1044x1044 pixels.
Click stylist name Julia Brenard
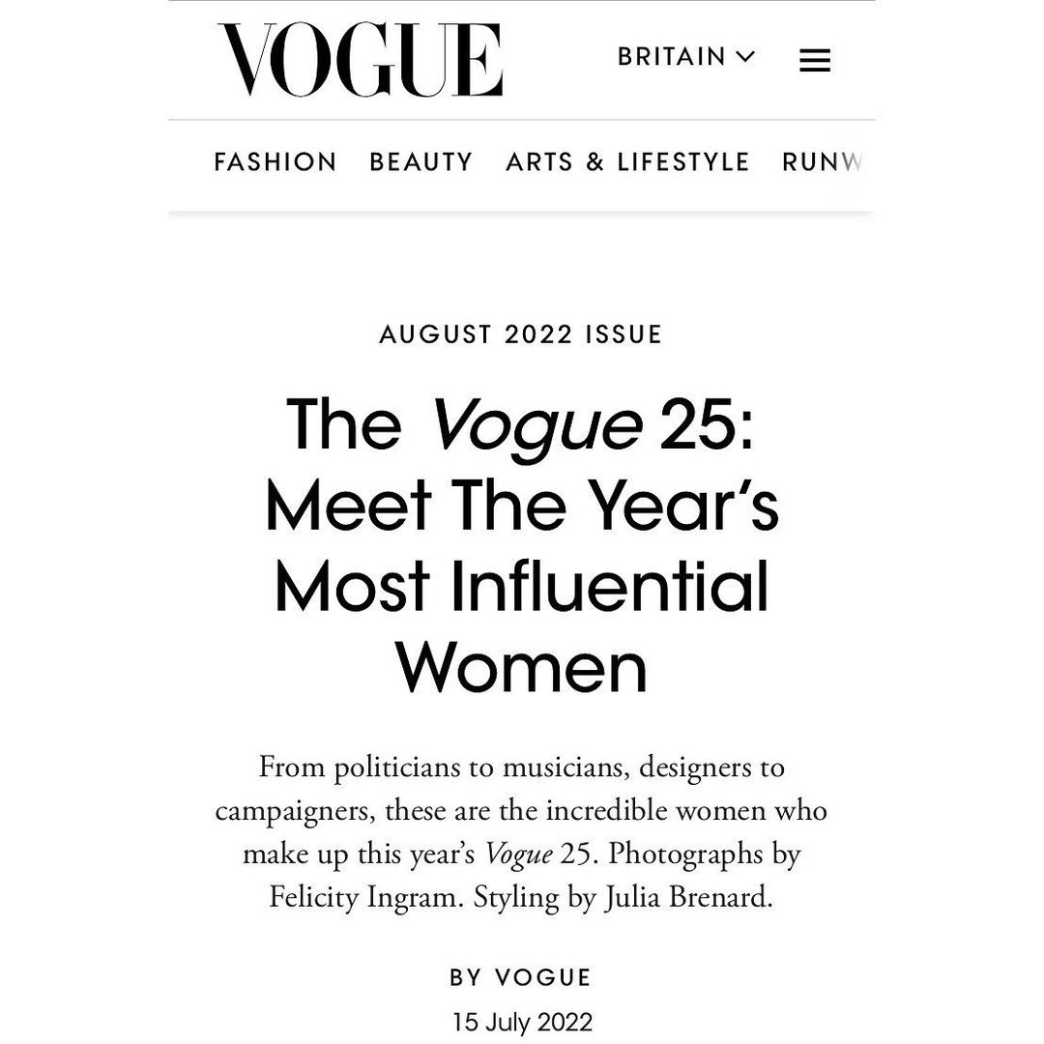(688, 898)
